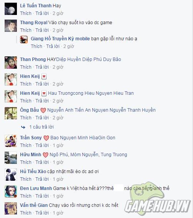The width and height of the screenshot is (193, 218).
Task: Open Đen Lưu Manh's avatar image
Action: (x=11, y=192)
